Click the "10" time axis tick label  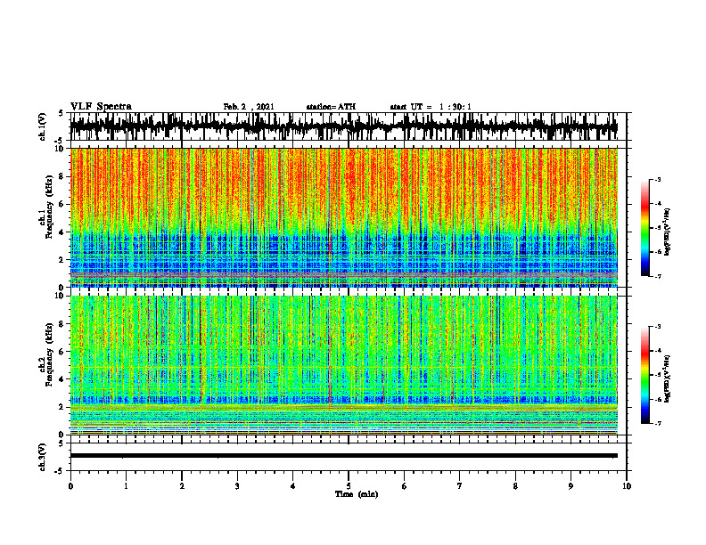[x=627, y=486]
